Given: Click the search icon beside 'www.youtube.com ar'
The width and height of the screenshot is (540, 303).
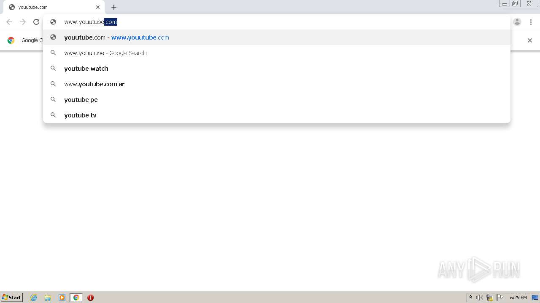Looking at the screenshot, I should pyautogui.click(x=53, y=84).
